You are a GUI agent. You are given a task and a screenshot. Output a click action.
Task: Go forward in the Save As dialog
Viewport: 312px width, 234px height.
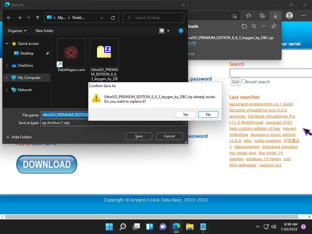click(x=19, y=18)
